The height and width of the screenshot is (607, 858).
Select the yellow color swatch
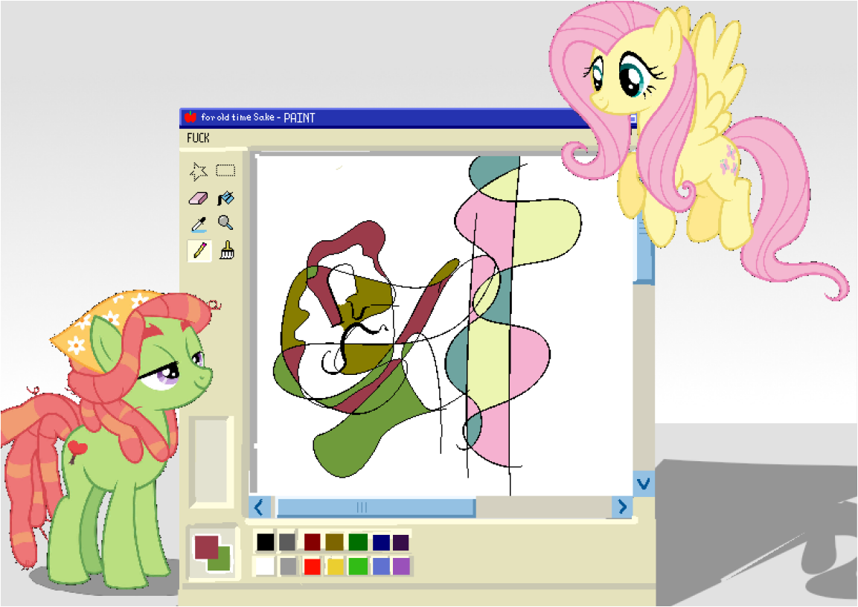point(335,565)
